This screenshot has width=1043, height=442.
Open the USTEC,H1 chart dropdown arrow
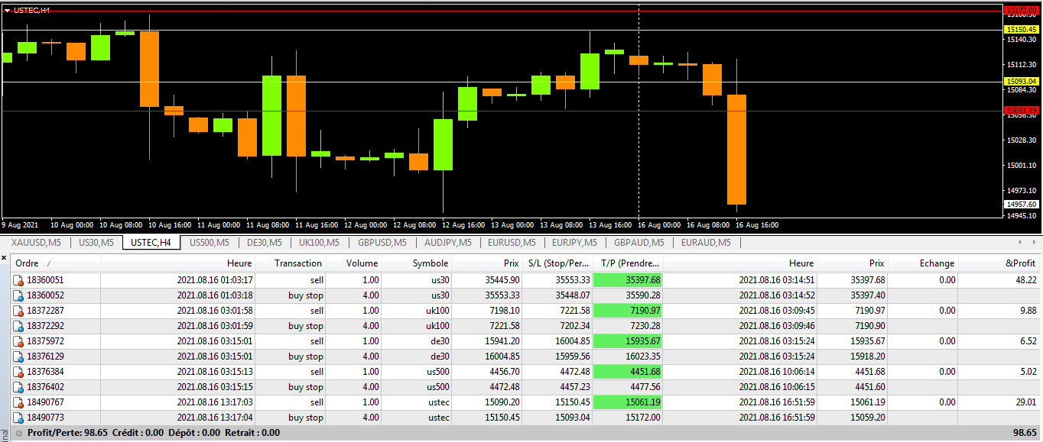pyautogui.click(x=7, y=10)
